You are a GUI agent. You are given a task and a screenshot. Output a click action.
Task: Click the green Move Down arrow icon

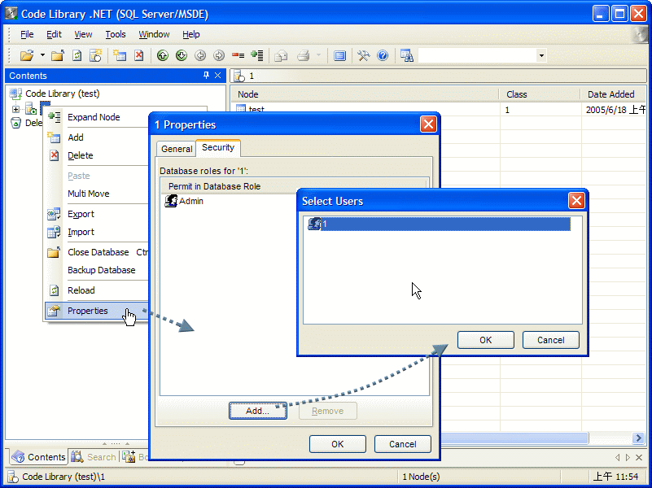[182, 55]
